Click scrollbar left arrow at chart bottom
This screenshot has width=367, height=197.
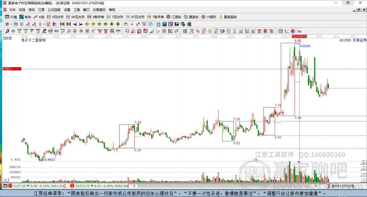[134, 186]
